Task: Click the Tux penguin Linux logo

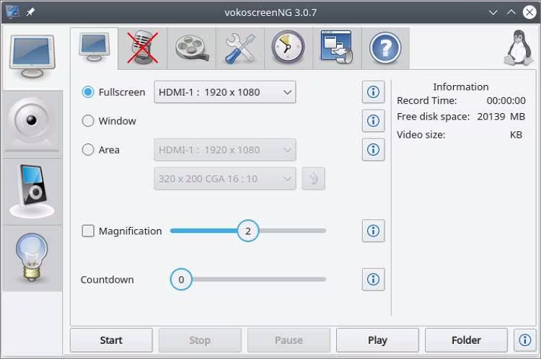Action: (519, 48)
